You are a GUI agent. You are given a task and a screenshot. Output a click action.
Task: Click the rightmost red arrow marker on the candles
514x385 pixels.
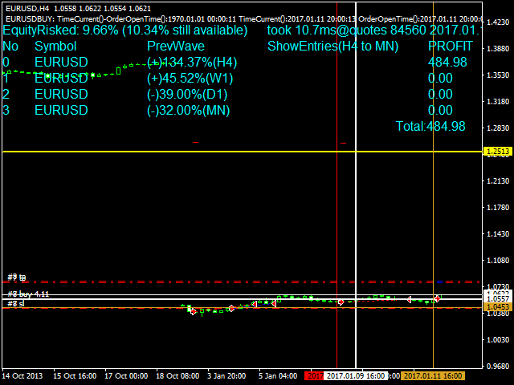click(x=438, y=298)
